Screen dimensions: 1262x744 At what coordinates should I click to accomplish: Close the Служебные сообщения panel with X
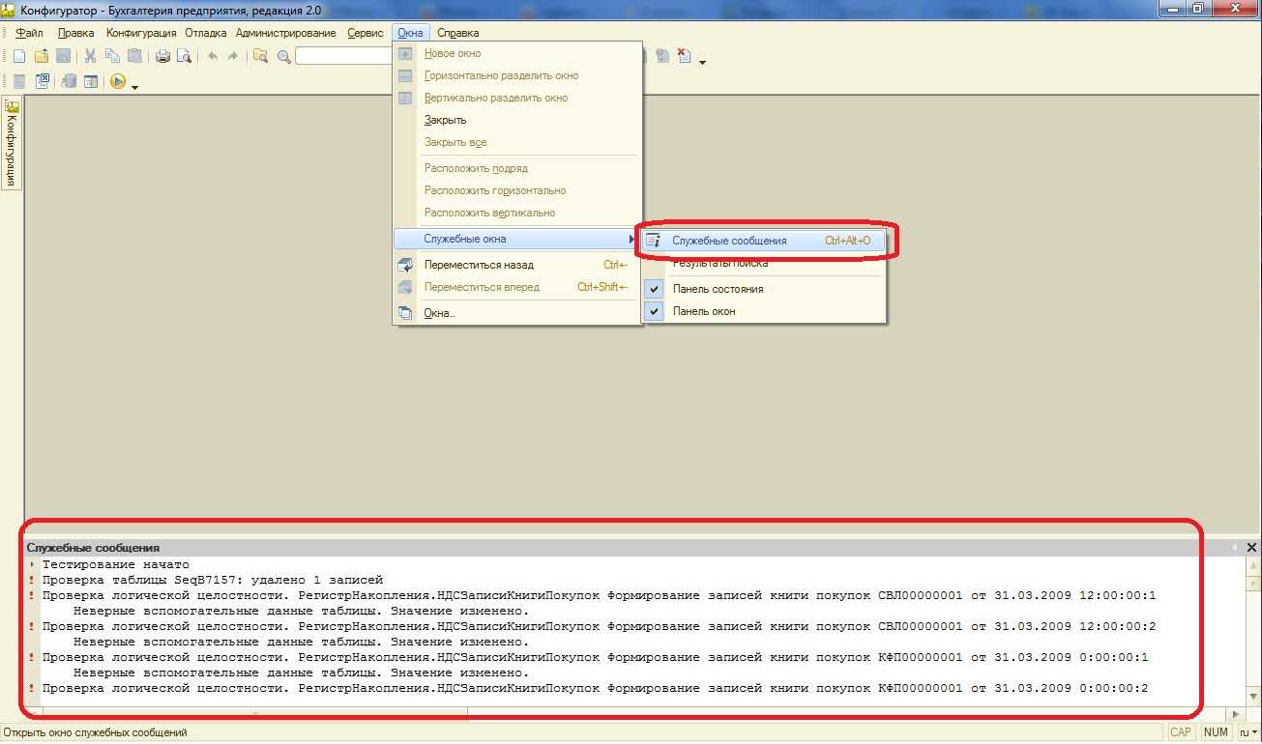(x=1251, y=547)
